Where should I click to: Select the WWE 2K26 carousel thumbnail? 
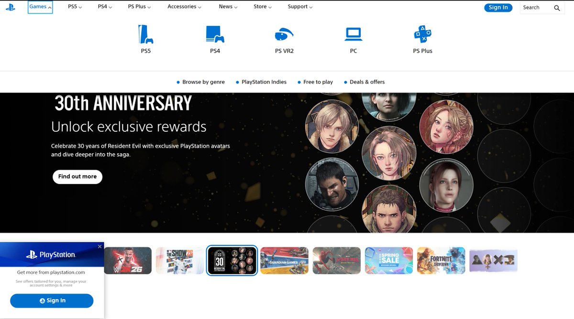(x=128, y=261)
